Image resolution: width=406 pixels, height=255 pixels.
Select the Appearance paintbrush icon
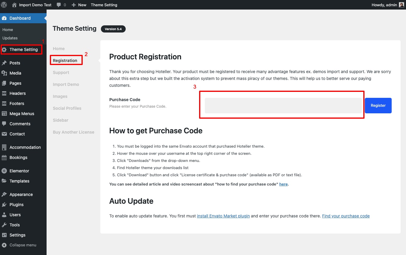5,194
